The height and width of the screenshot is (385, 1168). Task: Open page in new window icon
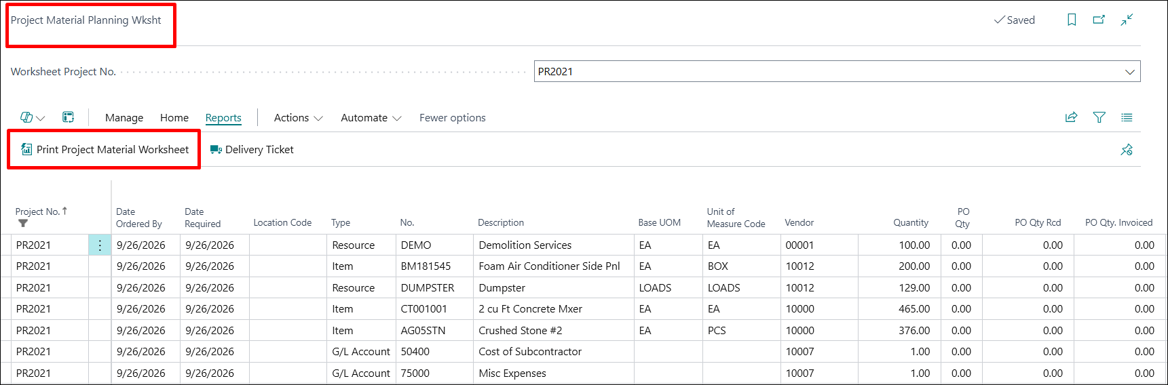point(1099,20)
